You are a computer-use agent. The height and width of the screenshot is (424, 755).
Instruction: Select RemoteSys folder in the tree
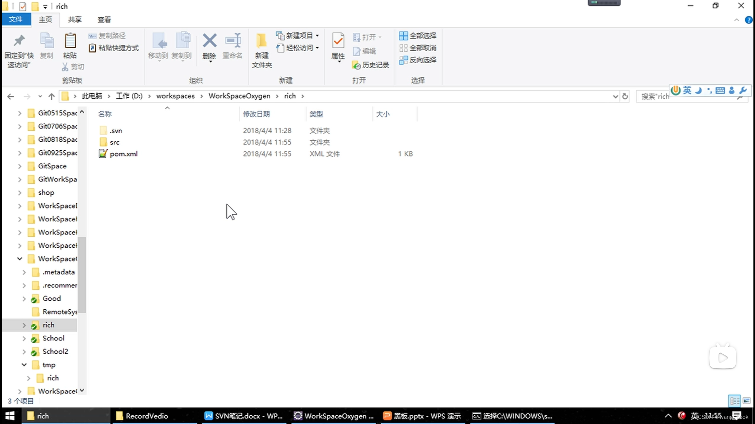click(x=60, y=312)
